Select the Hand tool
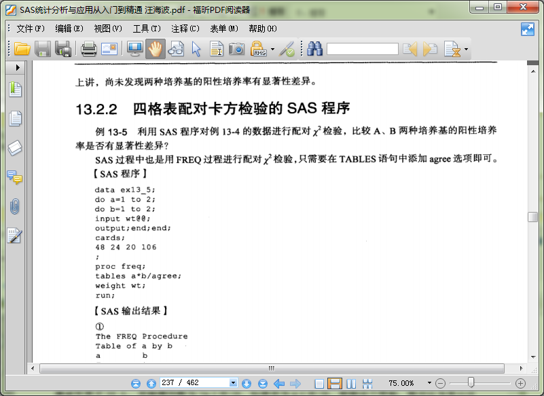 (x=155, y=49)
